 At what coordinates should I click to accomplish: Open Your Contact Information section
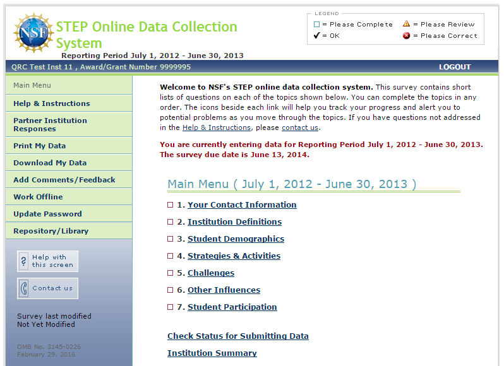242,205
